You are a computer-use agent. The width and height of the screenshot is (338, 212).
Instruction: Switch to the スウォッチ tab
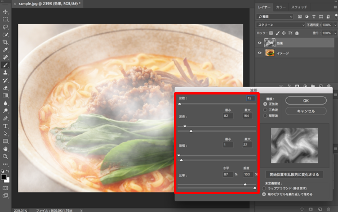pyautogui.click(x=299, y=7)
